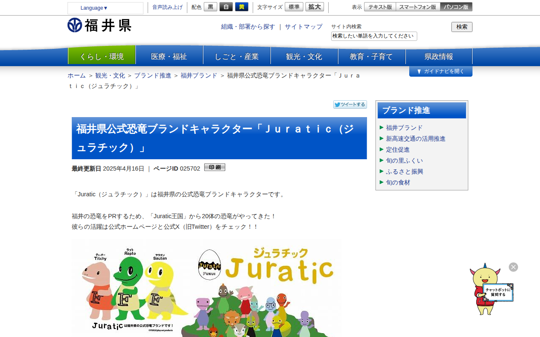Open 新高速交通の活用推進 in sidebar

tap(416, 139)
